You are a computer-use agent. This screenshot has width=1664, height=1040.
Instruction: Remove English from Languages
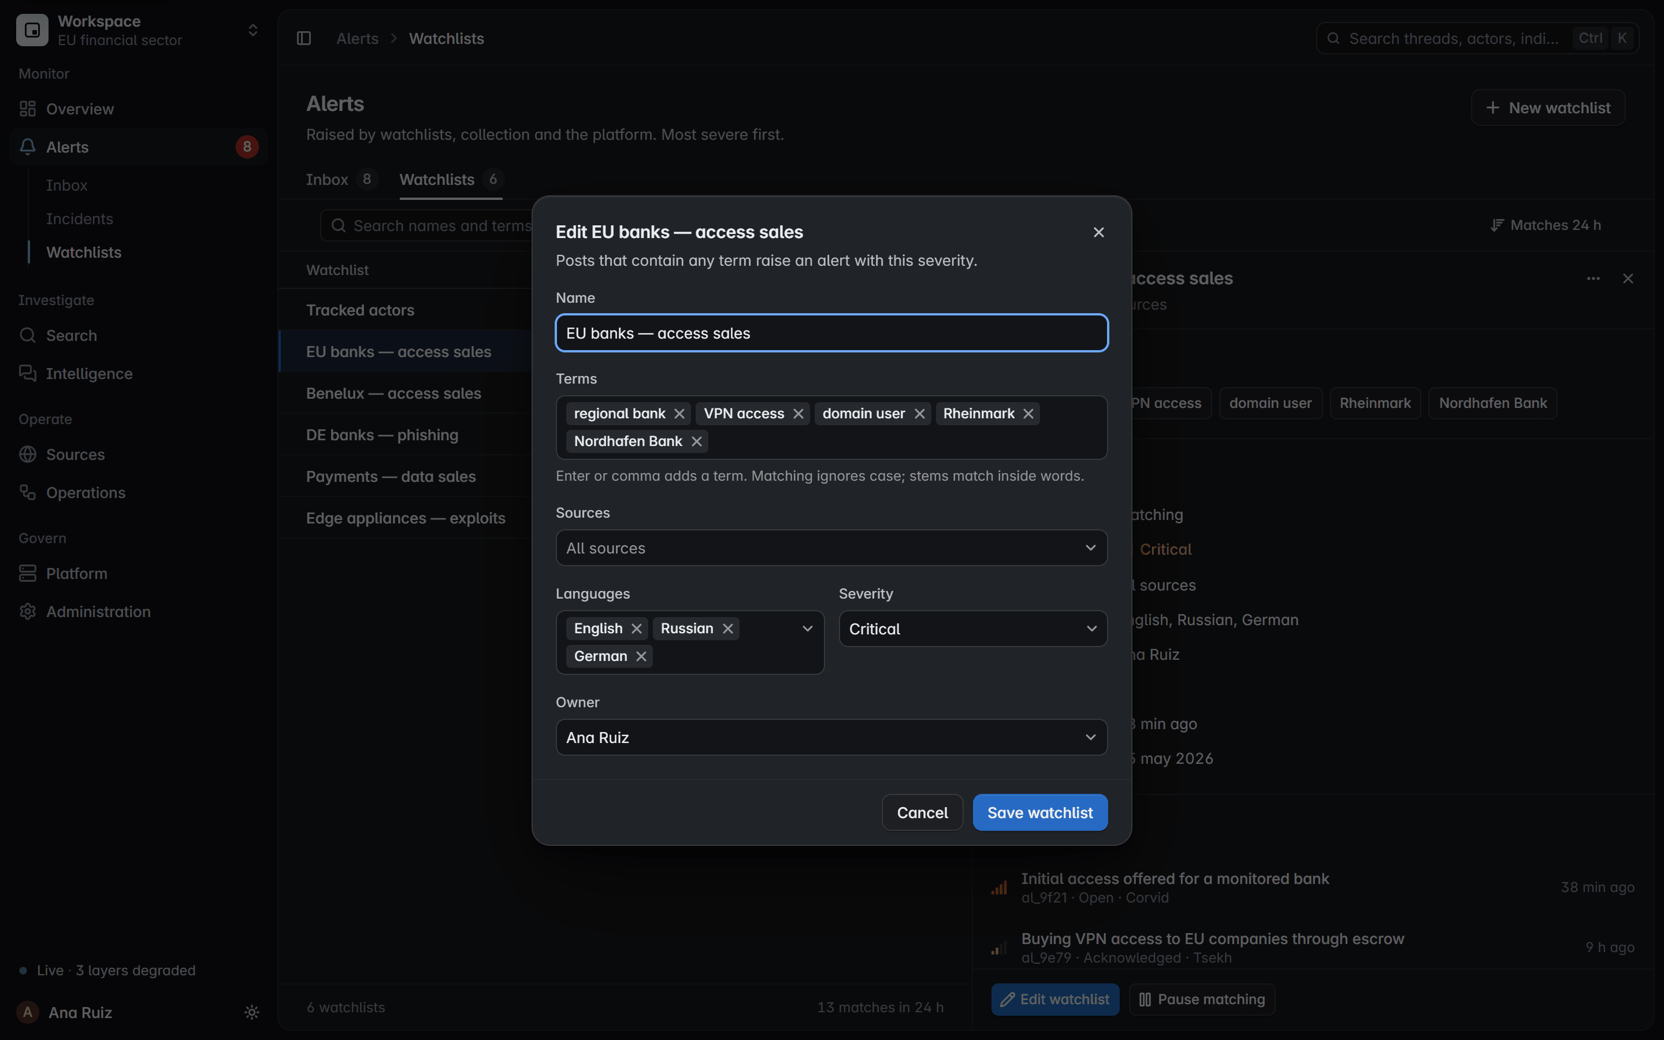637,629
